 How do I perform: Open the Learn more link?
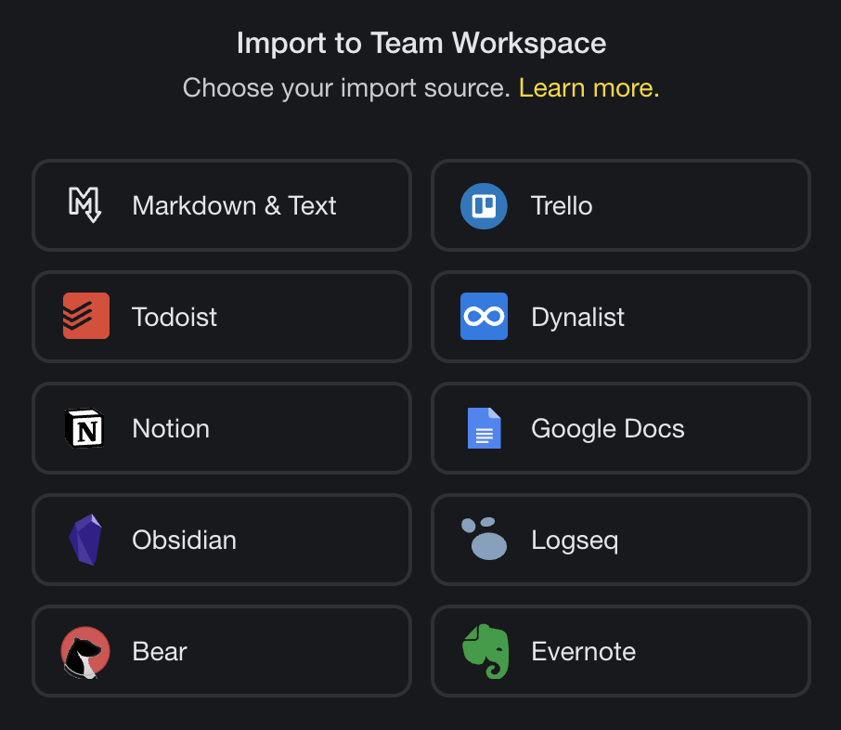pyautogui.click(x=589, y=88)
